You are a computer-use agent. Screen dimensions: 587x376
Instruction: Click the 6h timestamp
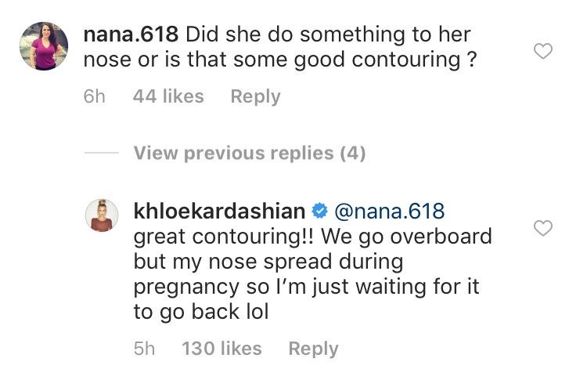(x=94, y=96)
